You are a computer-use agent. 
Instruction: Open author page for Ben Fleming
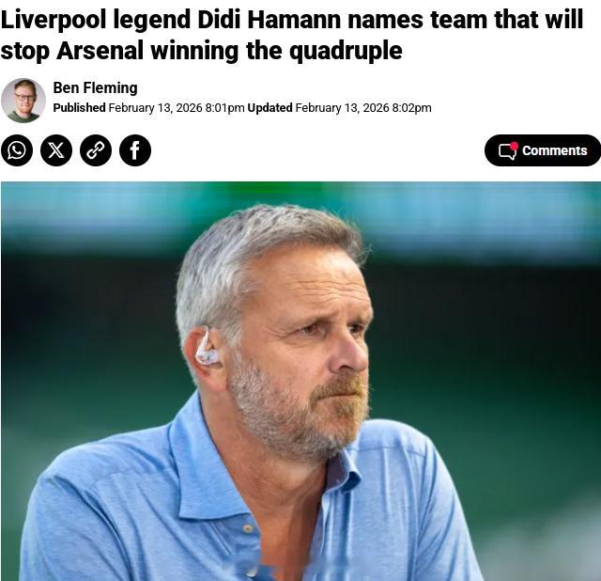point(96,87)
